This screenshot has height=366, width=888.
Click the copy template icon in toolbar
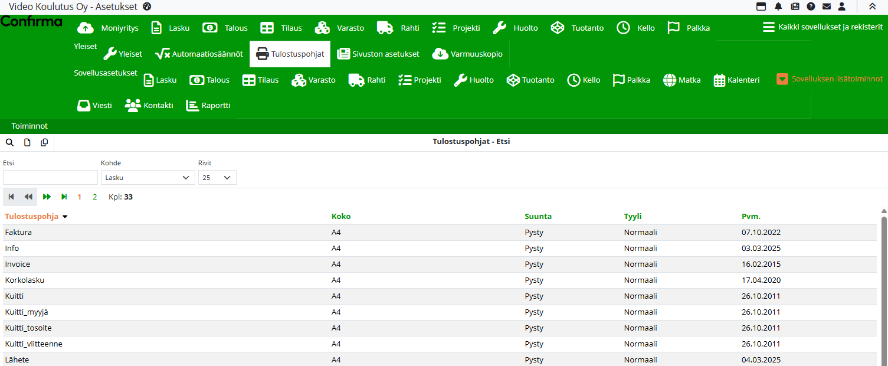[44, 143]
